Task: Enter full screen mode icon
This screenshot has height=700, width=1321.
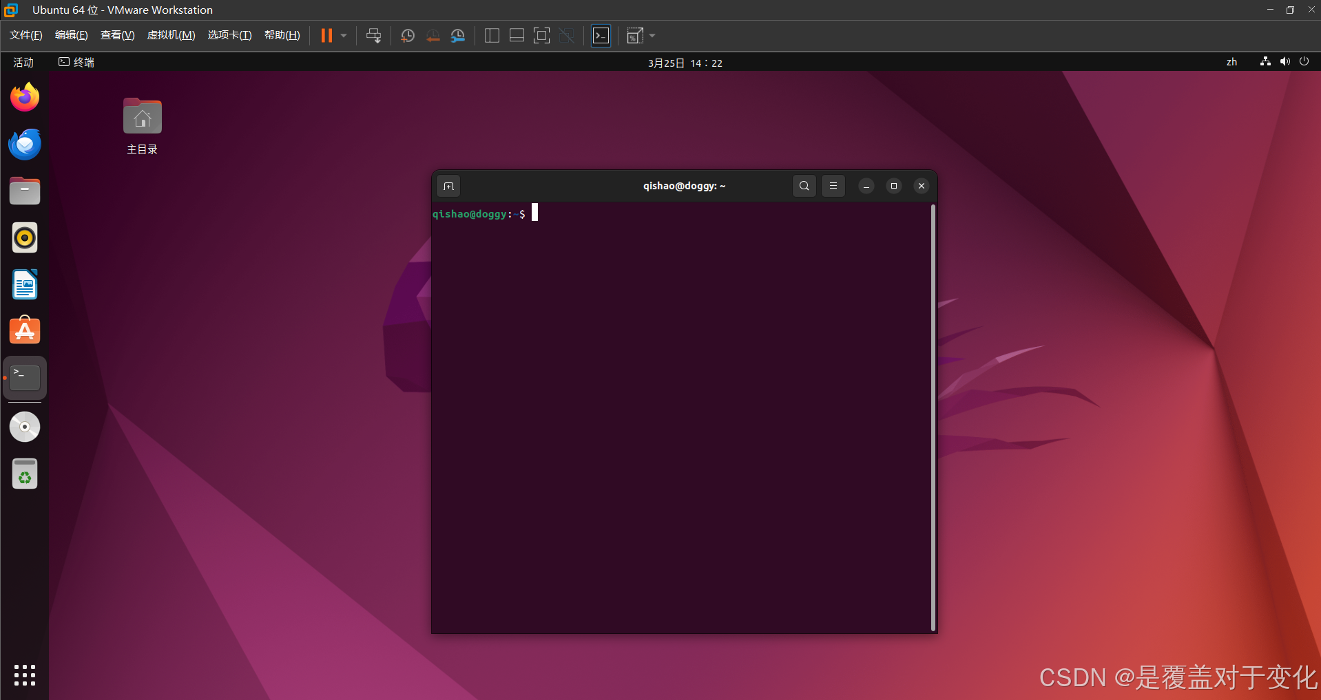Action: pos(542,36)
